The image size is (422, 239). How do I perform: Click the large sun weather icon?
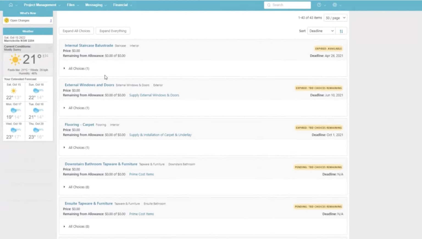coord(15,59)
